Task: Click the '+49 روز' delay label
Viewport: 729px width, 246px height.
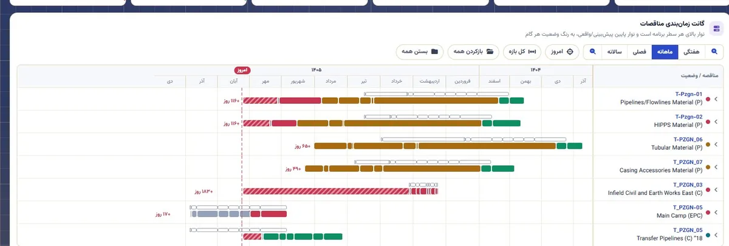Action: (293, 169)
